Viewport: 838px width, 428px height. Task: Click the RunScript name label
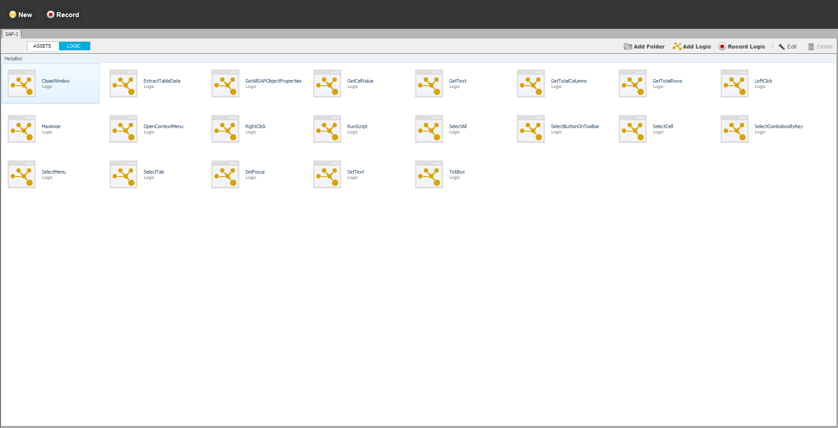pyautogui.click(x=357, y=126)
